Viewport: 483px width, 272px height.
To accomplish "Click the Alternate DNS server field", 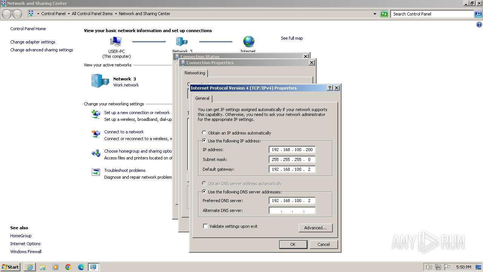I will [x=292, y=210].
